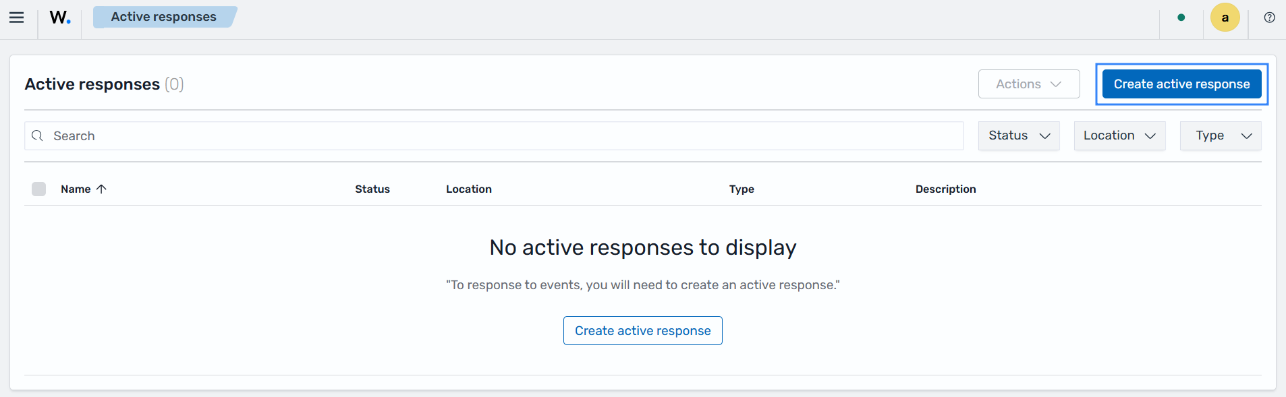Viewport: 1286px width, 397px height.
Task: Toggle the select-all checkbox in table header
Action: [x=39, y=189]
